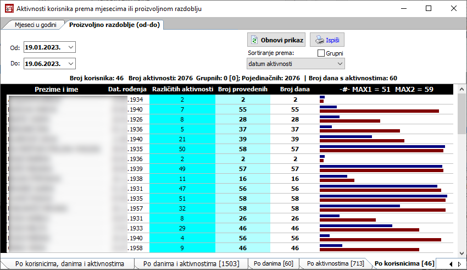Click tab strip scroll right arrow
The width and height of the screenshot is (467, 270).
(x=459, y=264)
